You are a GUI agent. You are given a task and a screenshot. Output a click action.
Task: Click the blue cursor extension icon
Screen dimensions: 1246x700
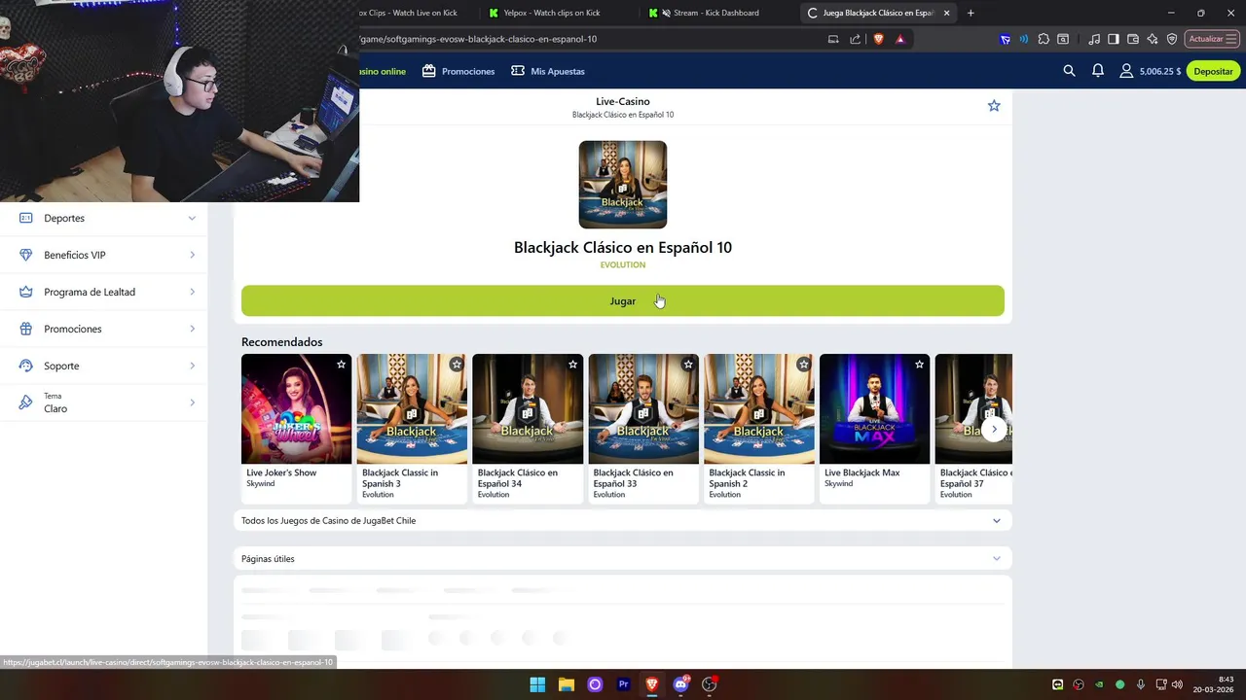coord(1006,39)
